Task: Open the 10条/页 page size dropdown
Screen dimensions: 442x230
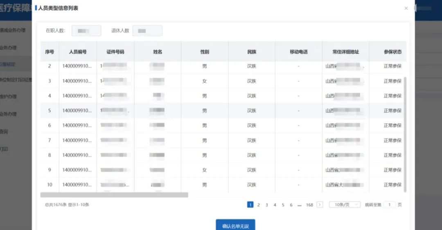Action: click(x=345, y=205)
